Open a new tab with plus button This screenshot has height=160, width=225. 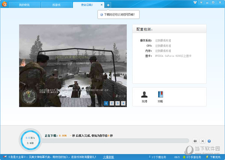[108, 5]
